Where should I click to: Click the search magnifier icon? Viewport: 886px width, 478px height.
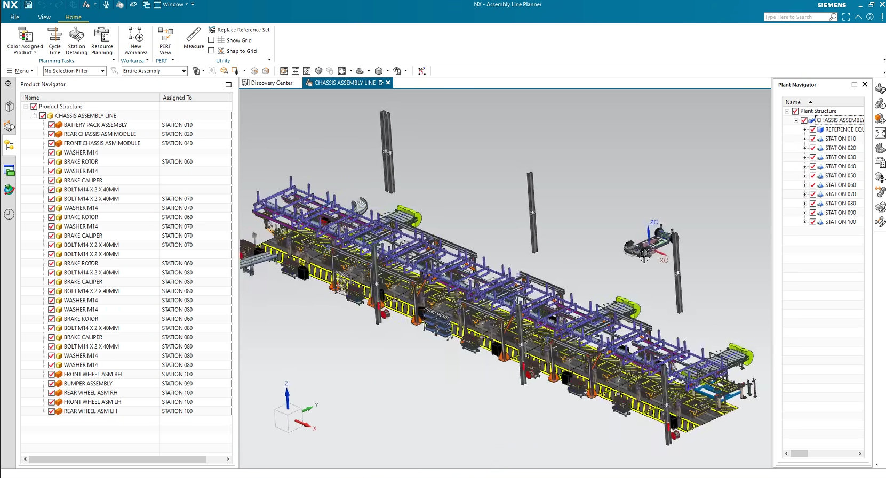coord(833,17)
